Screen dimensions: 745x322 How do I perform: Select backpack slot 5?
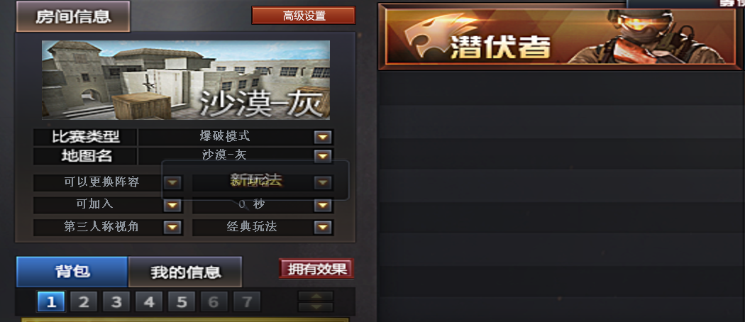tap(182, 302)
